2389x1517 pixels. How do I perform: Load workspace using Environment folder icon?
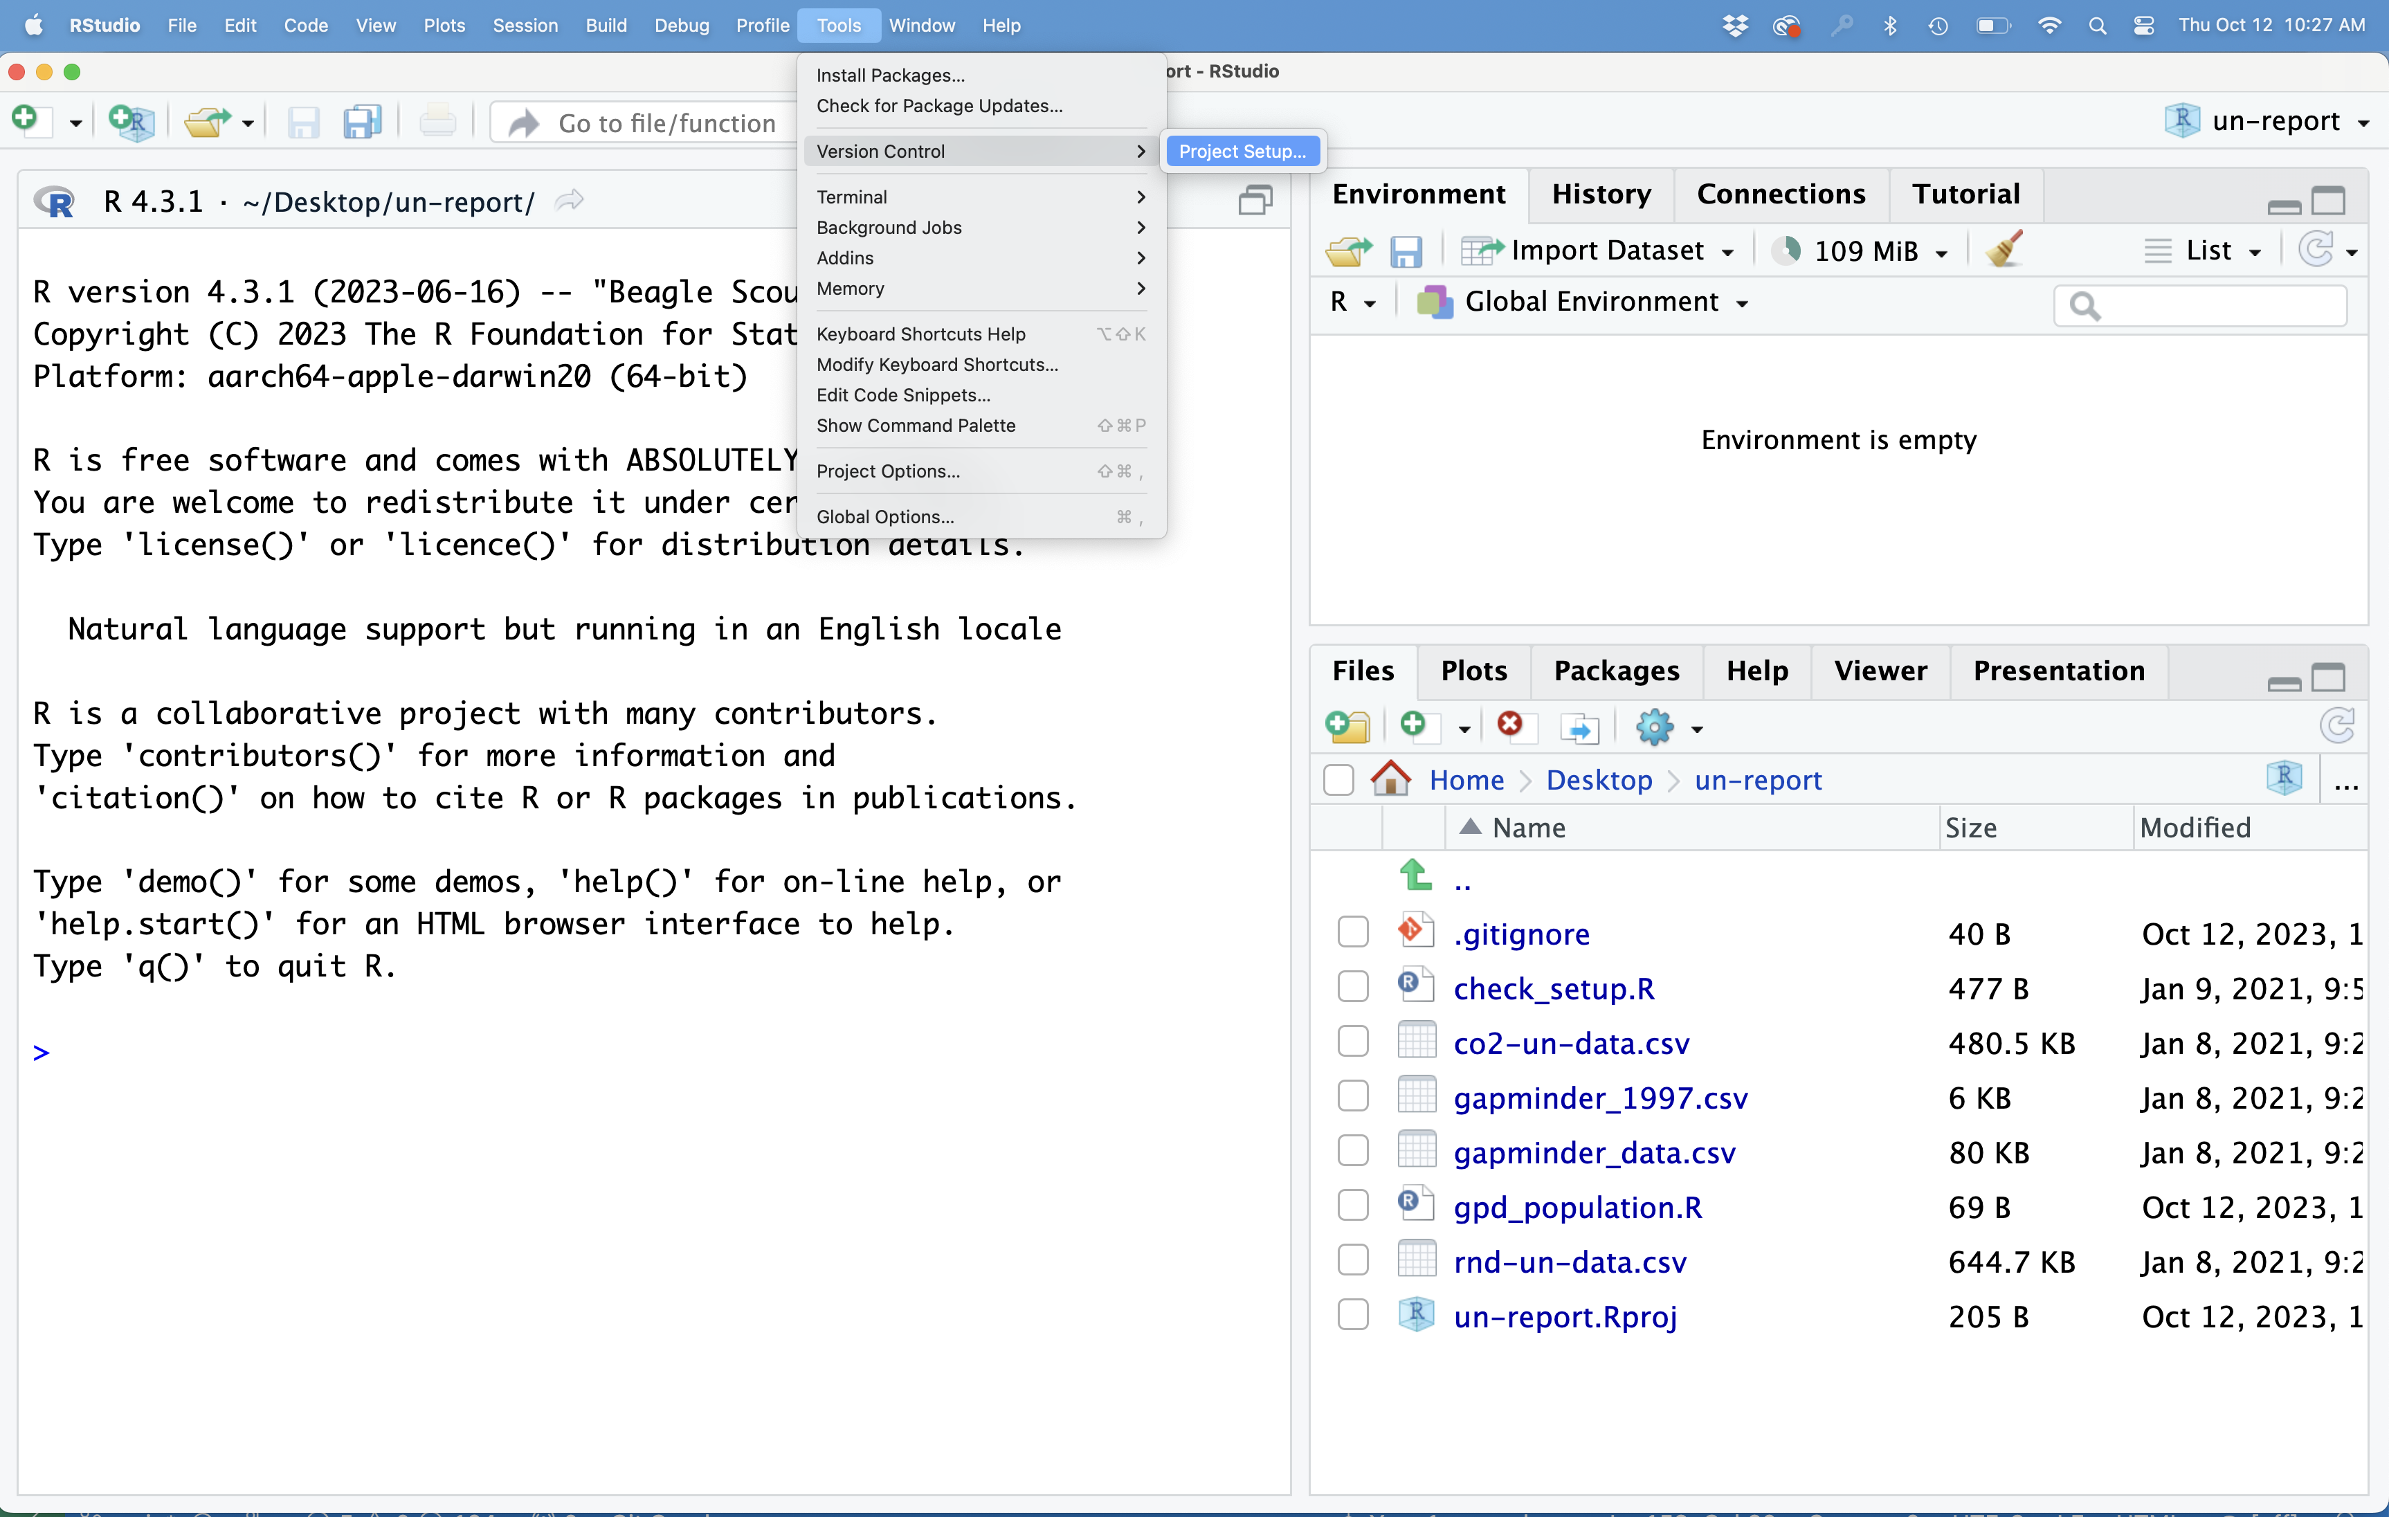click(1348, 251)
